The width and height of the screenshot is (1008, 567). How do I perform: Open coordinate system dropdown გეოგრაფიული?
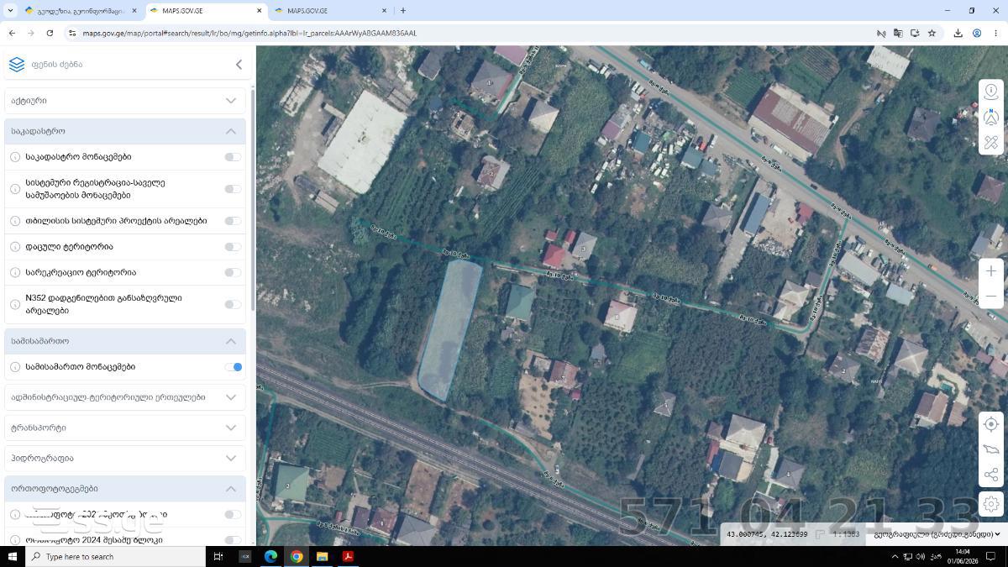tap(937, 534)
